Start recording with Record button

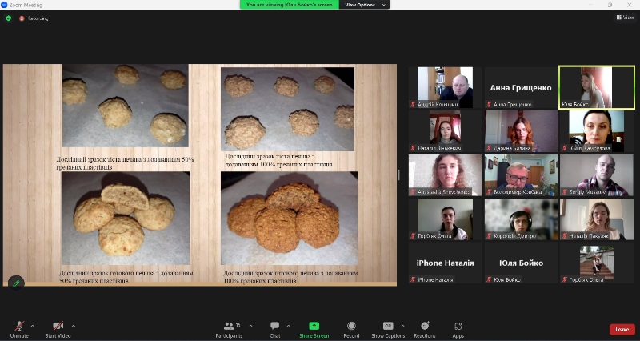(351, 330)
